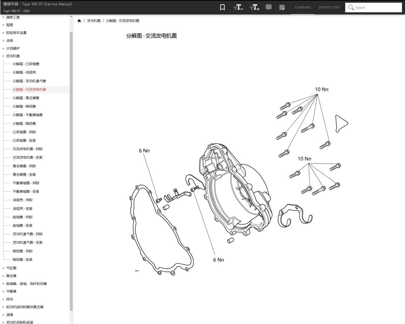
Task: Expand the 气缸盖 tree section
Action: [x=4, y=268]
